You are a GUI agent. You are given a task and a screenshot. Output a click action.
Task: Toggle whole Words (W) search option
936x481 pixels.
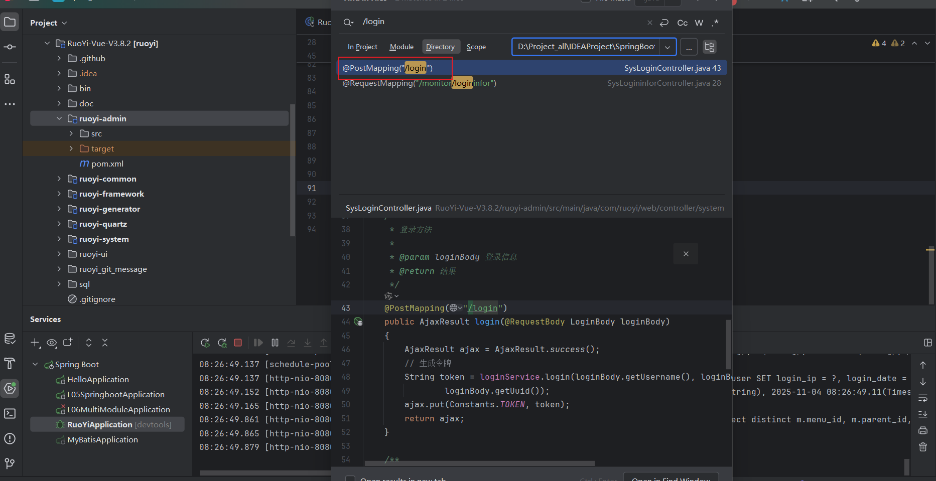pyautogui.click(x=699, y=23)
